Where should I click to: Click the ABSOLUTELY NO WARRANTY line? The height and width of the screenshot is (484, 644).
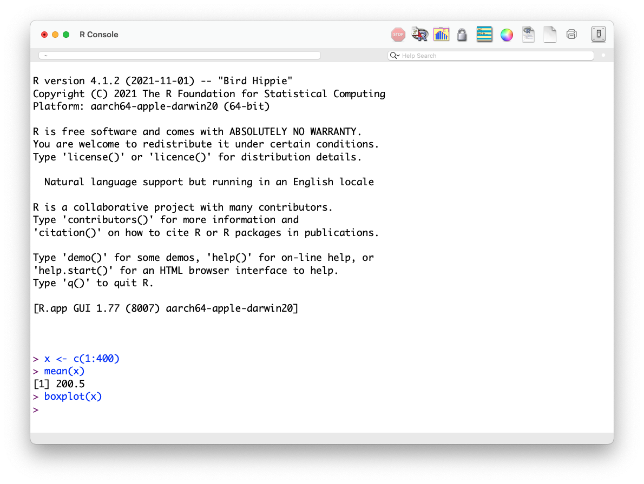pyautogui.click(x=197, y=132)
